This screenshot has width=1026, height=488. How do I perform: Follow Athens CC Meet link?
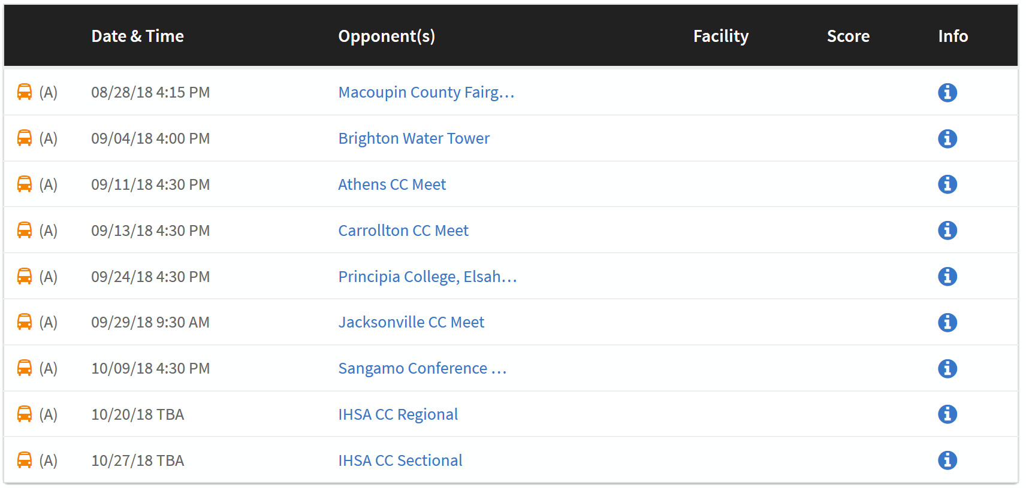(x=392, y=184)
